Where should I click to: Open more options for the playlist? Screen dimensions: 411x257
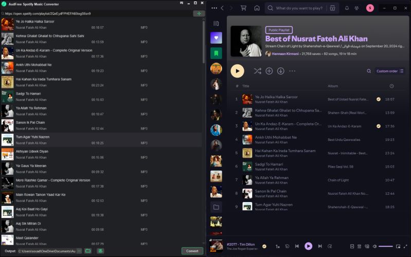pos(292,71)
